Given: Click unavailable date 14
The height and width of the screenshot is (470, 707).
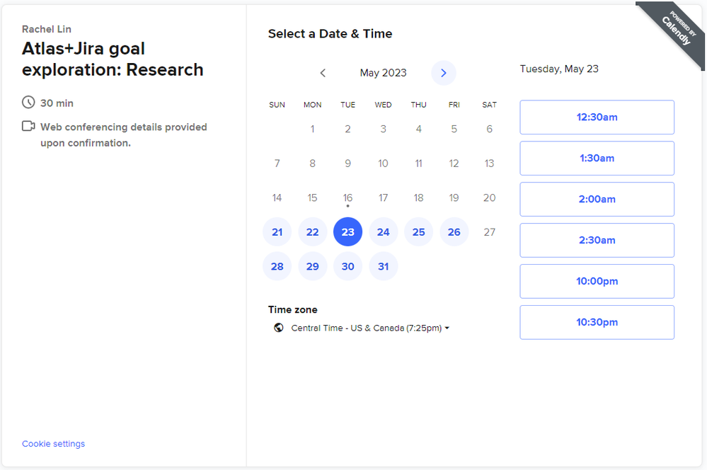Looking at the screenshot, I should (277, 197).
